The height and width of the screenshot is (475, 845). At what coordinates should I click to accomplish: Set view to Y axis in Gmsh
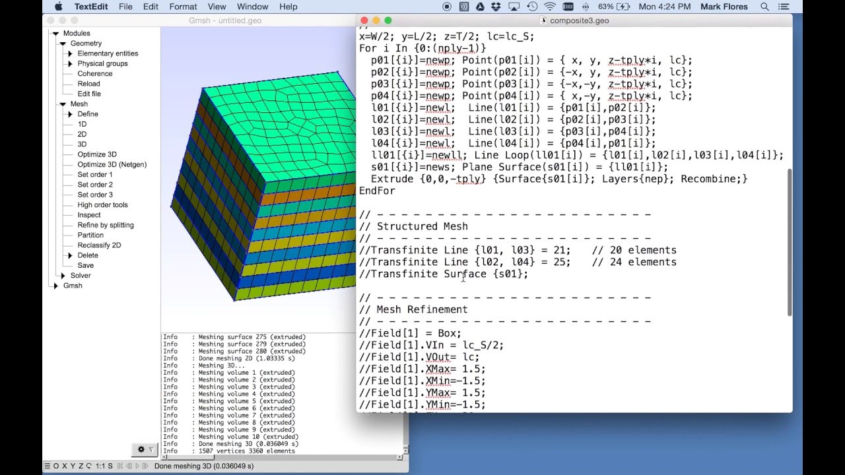73,466
